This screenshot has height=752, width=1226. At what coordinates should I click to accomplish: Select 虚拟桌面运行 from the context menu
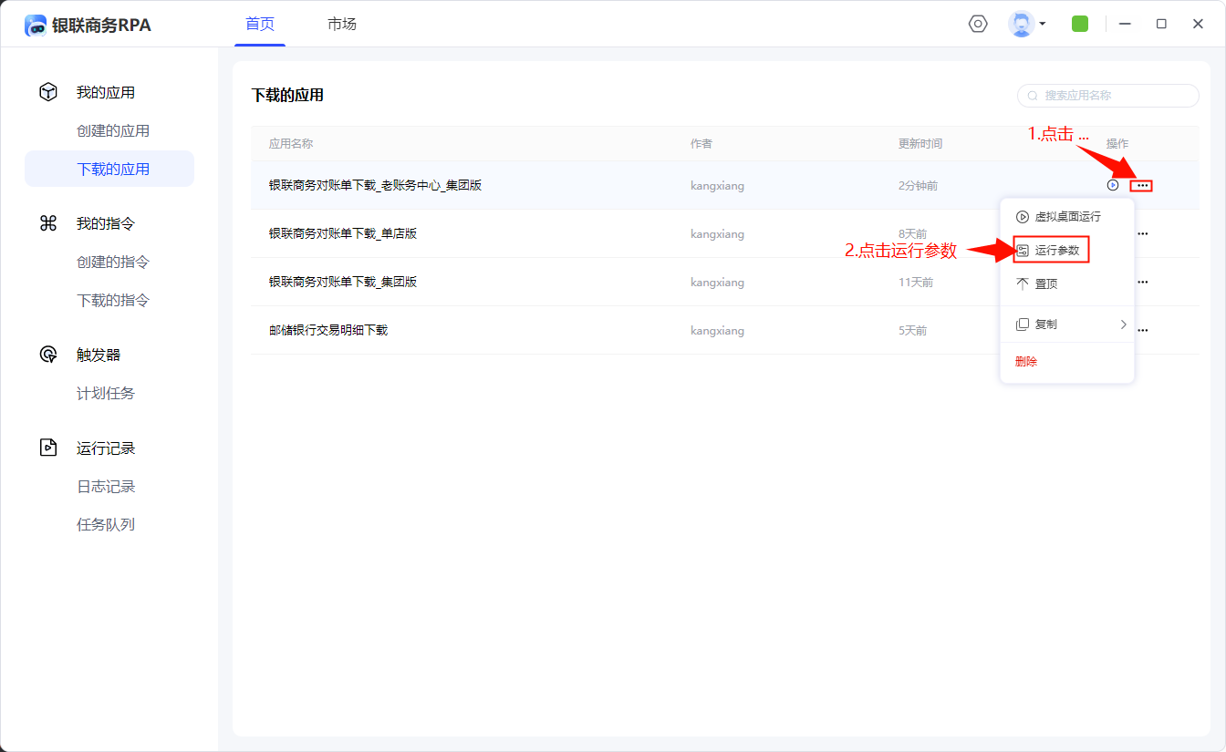(x=1066, y=217)
